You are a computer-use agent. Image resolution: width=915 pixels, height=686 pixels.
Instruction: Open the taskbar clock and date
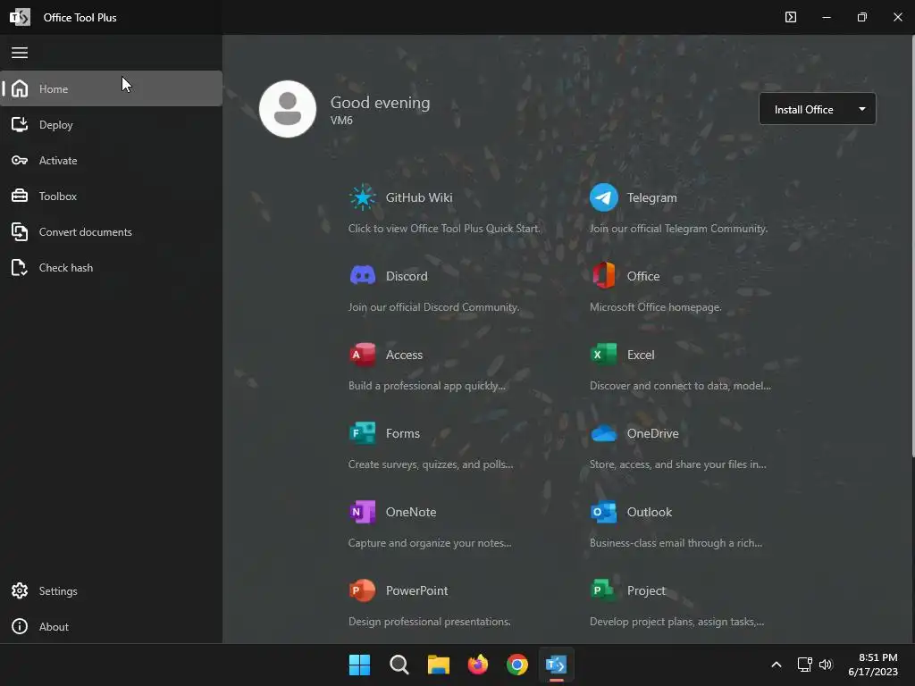point(873,665)
